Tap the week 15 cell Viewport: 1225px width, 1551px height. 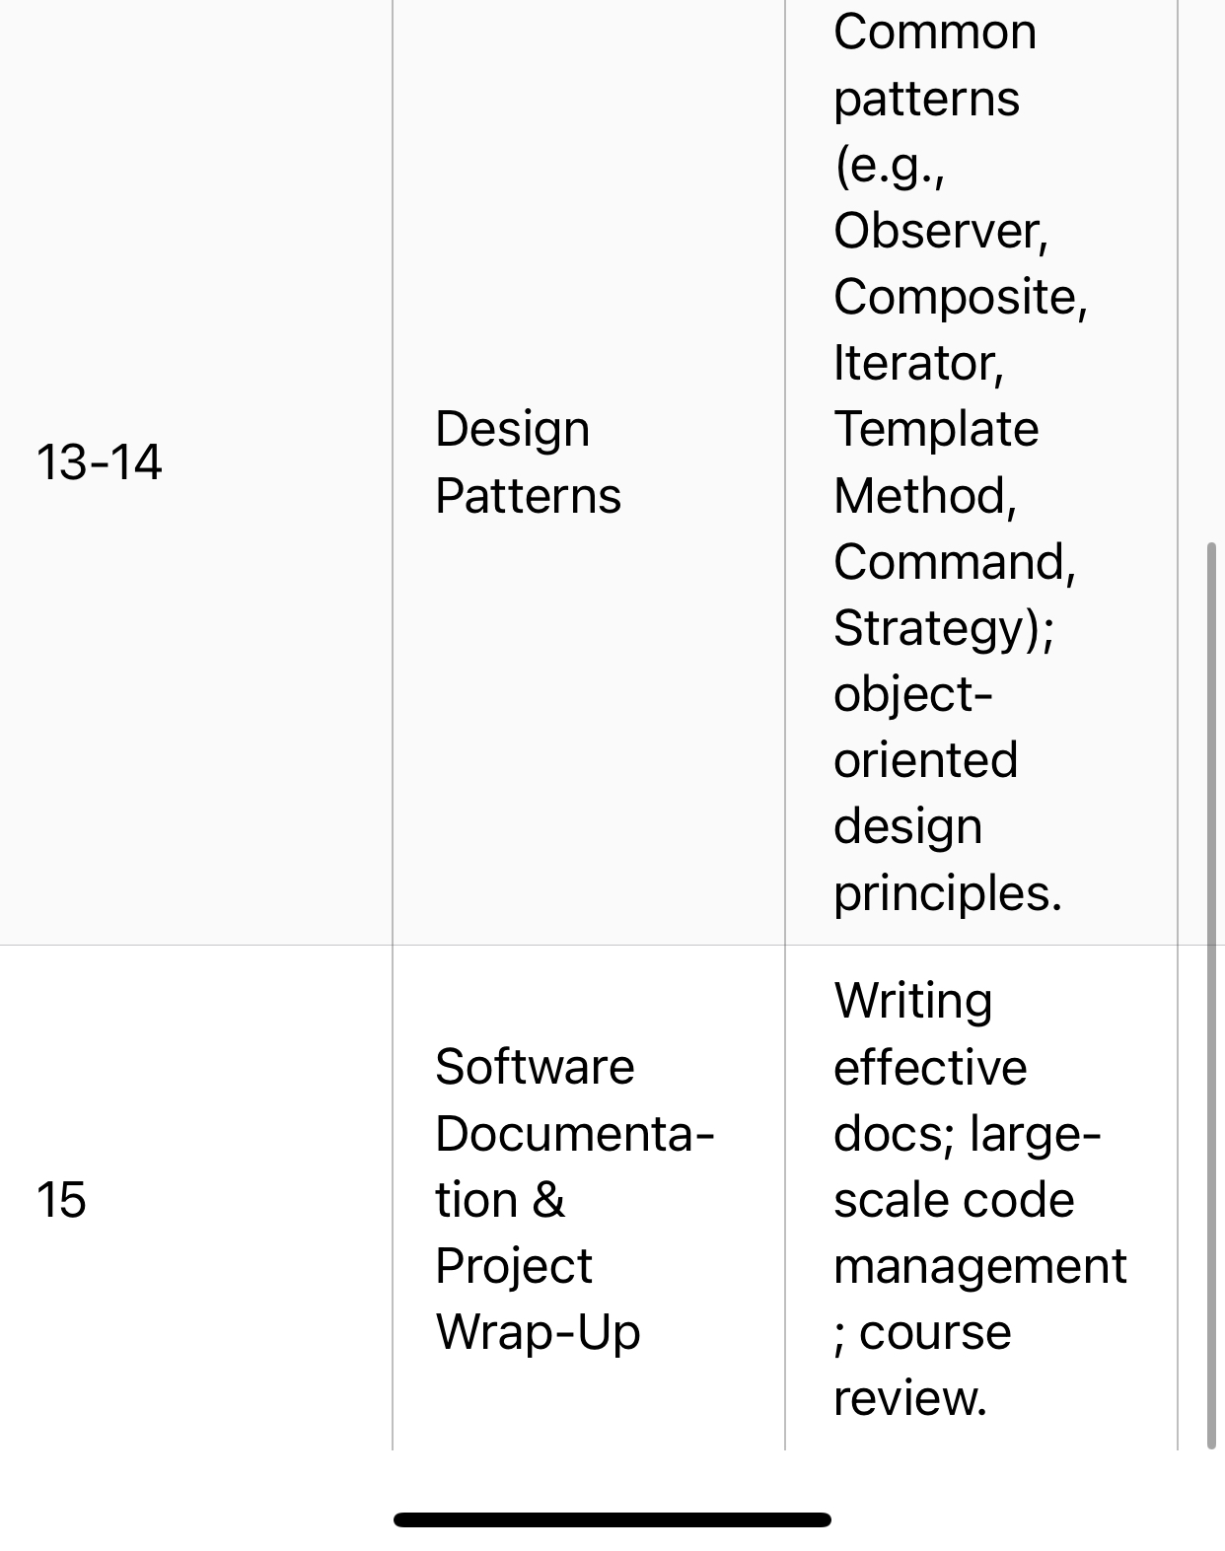(x=61, y=1200)
